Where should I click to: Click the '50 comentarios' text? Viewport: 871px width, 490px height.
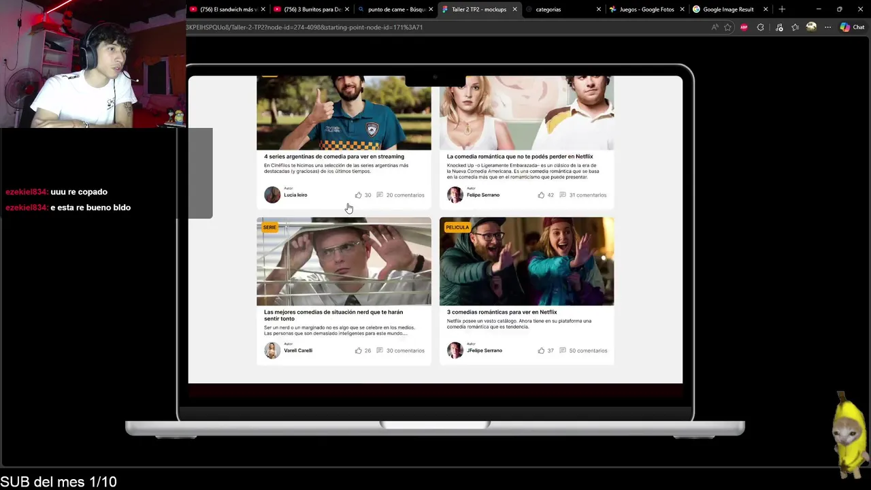click(x=588, y=351)
